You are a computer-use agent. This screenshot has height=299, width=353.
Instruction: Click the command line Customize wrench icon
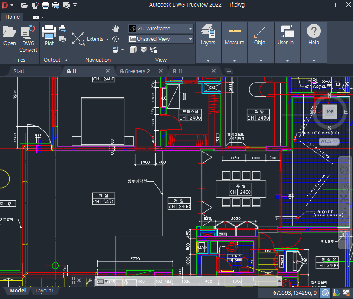89,281
